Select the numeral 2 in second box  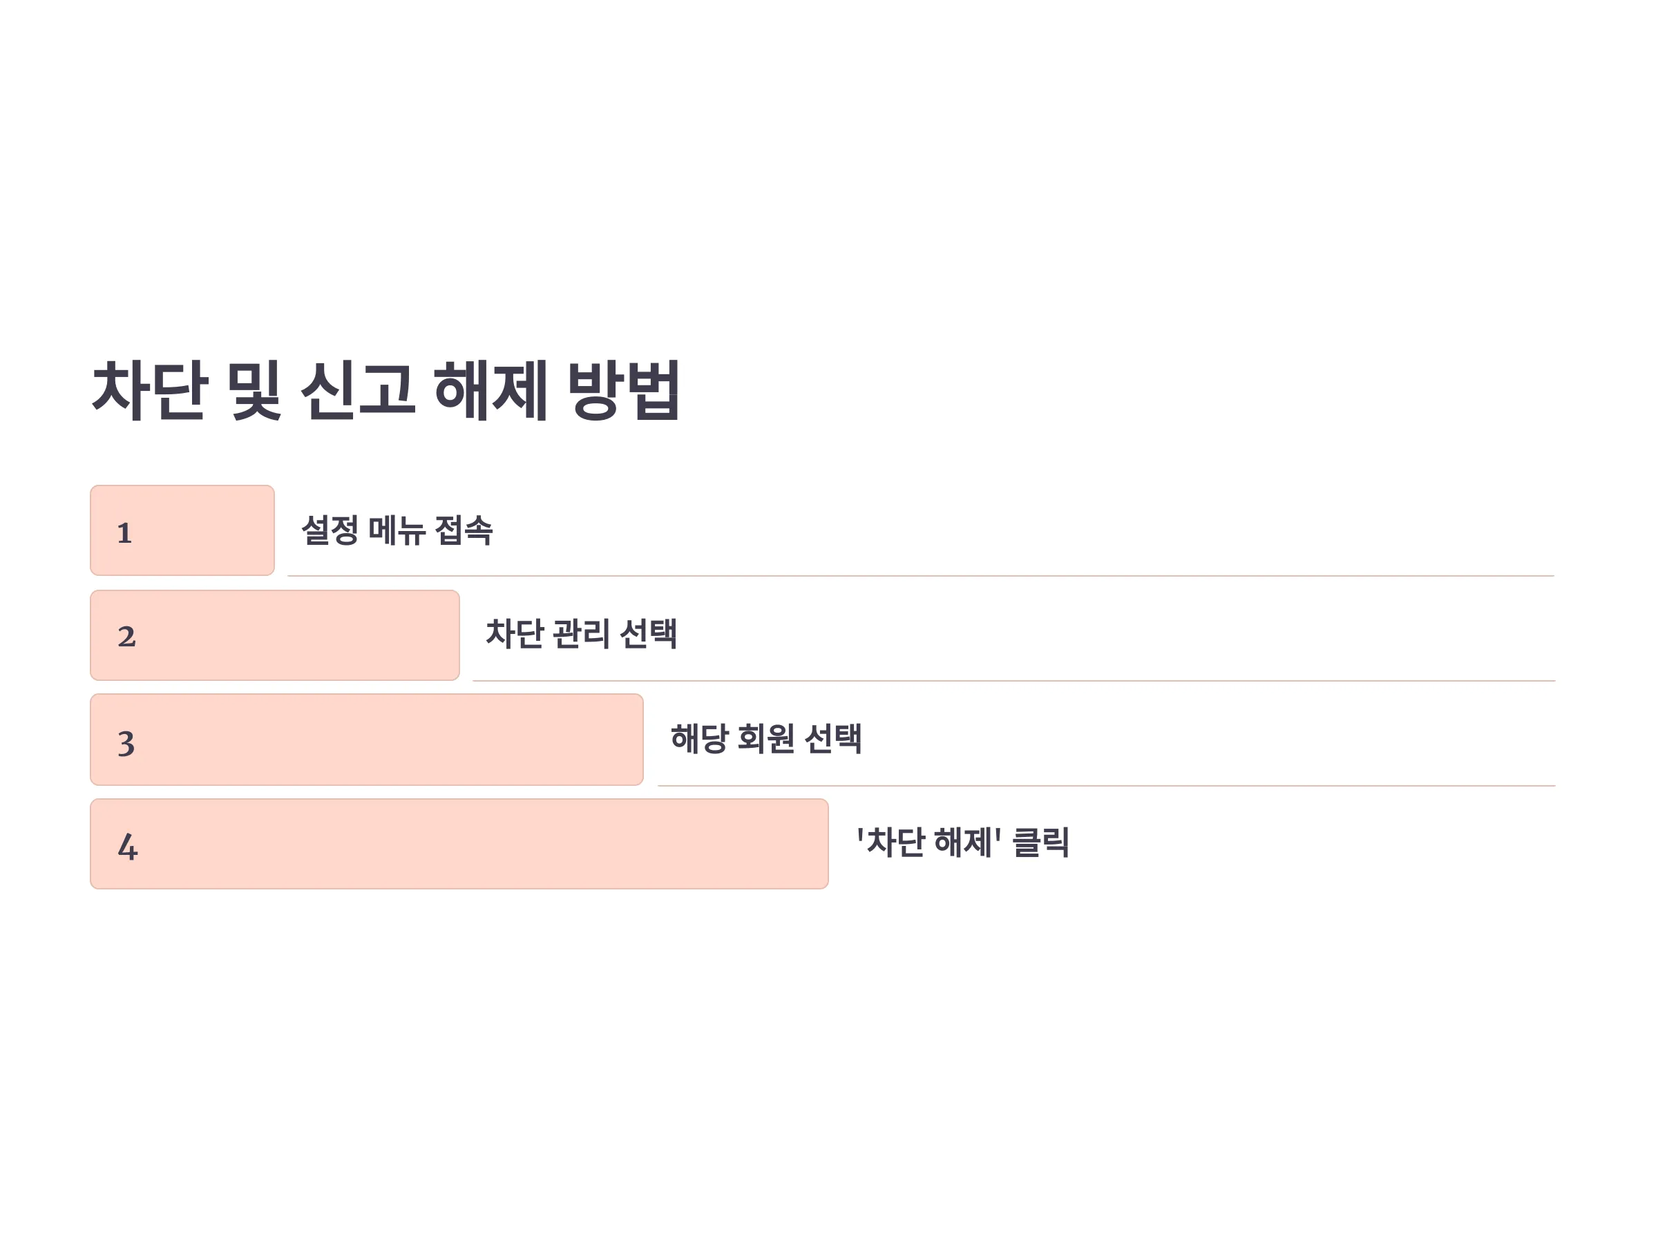126,637
